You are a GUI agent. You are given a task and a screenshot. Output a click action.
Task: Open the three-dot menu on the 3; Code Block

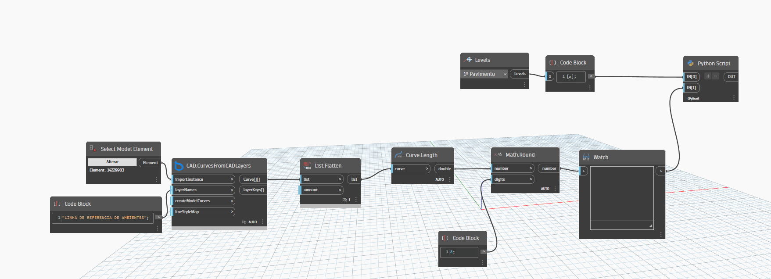[482, 263]
